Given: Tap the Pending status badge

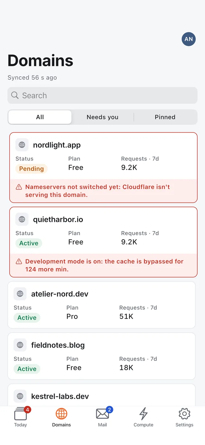Looking at the screenshot, I should pos(31,169).
